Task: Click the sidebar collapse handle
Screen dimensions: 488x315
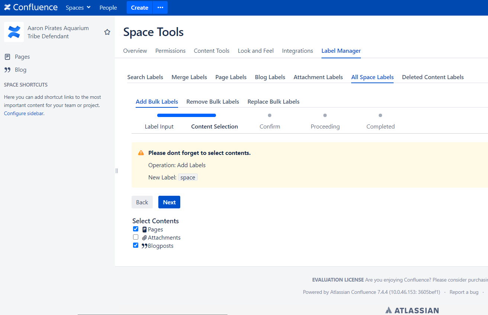Action: coord(116,171)
